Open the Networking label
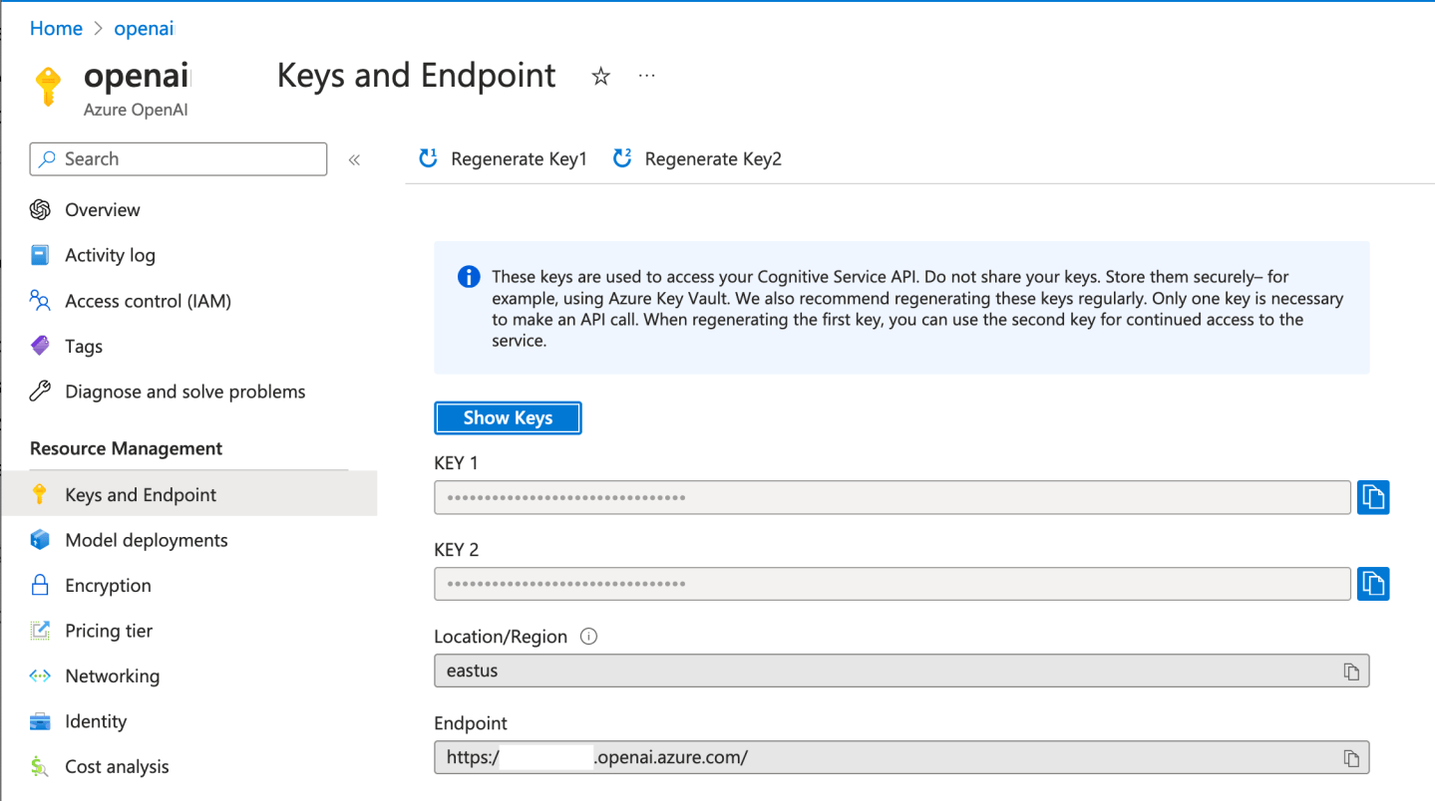 [x=112, y=675]
